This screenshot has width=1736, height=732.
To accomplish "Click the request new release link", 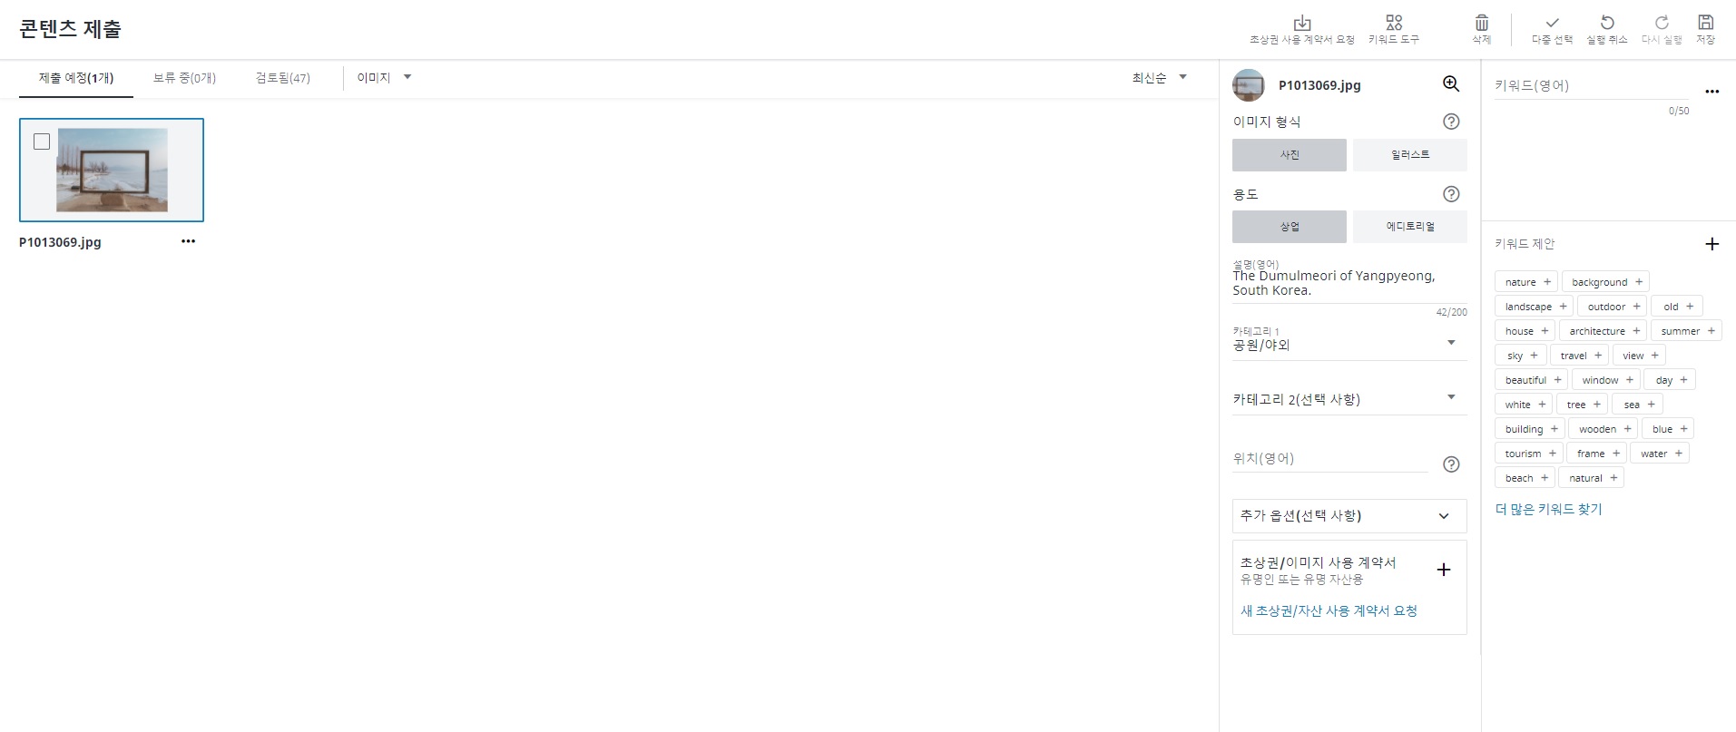I will [x=1329, y=611].
